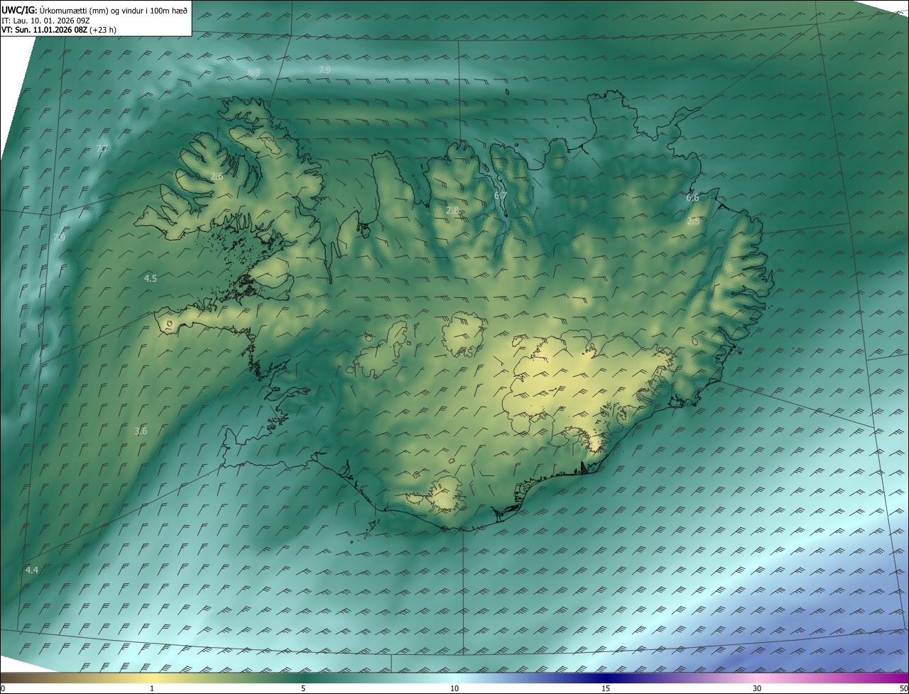Click the 3.6 value label in Faxaflói bay
909x694 pixels.
click(141, 431)
